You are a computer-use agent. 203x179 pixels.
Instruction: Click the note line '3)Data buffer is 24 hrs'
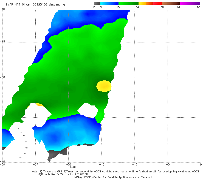(63, 174)
